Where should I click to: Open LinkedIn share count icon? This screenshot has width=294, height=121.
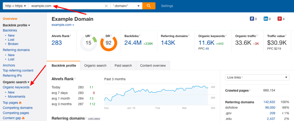pyautogui.click(x=266, y=19)
